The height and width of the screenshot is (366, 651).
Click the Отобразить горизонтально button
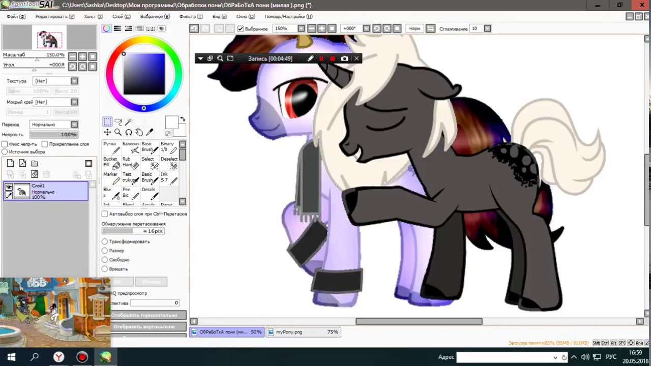click(148, 315)
